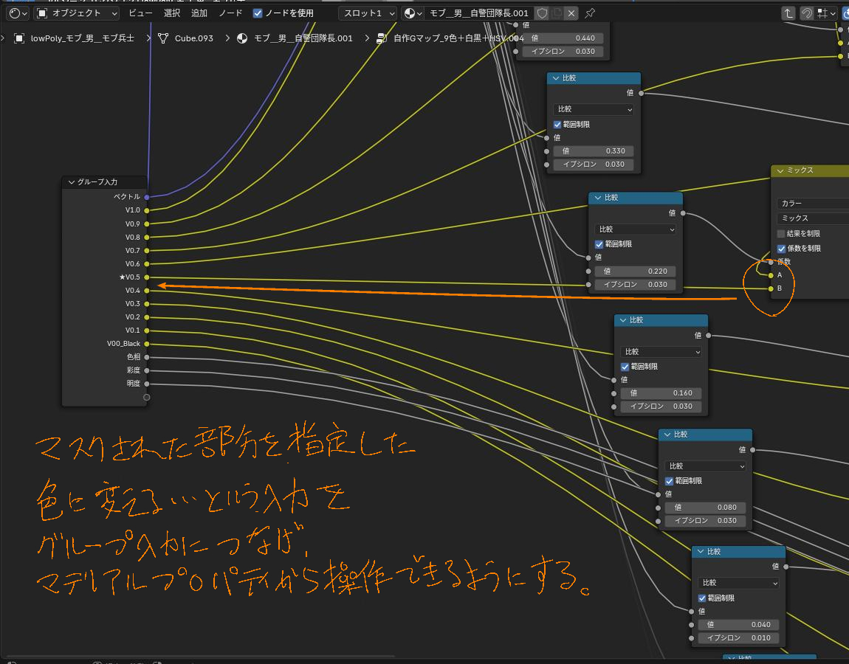The image size is (849, 664).
Task: Toggle the pin icon in the header
Action: tap(590, 13)
